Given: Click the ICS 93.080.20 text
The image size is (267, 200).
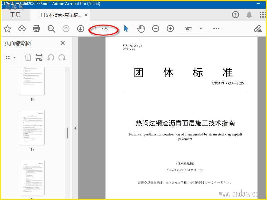Looking at the screenshot, I should [x=132, y=46].
